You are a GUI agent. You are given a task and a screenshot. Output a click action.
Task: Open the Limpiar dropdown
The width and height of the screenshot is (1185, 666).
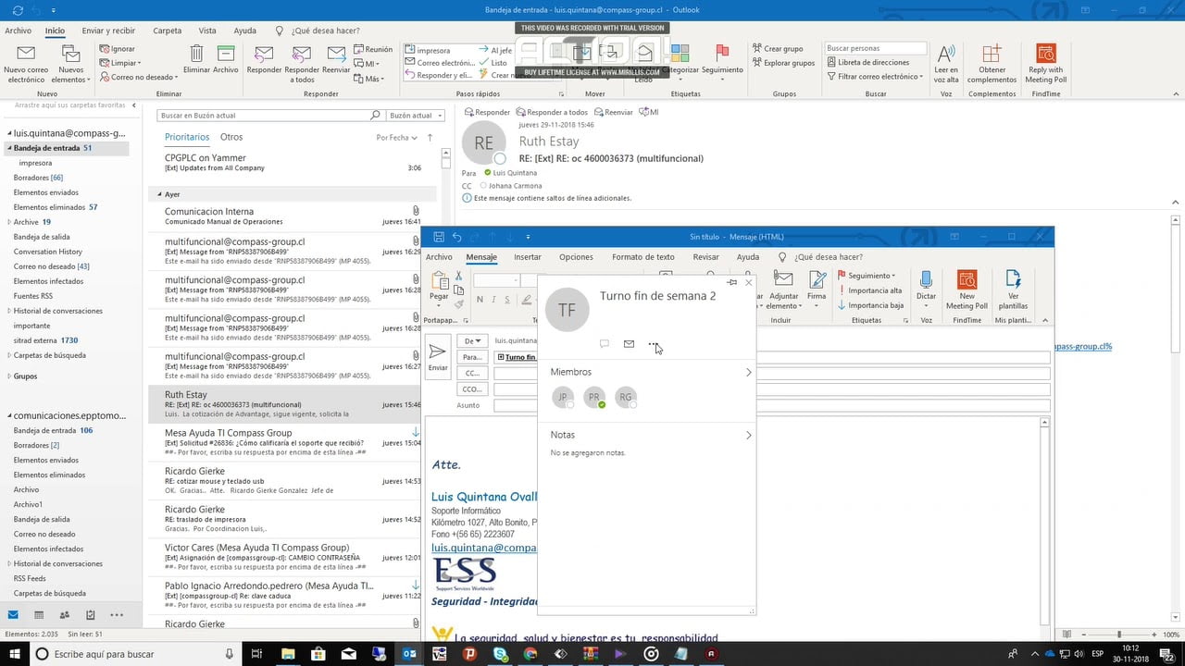(x=120, y=63)
